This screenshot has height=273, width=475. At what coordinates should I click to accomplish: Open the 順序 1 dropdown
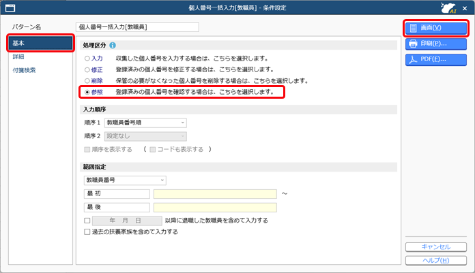pos(145,123)
